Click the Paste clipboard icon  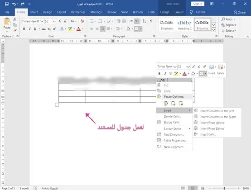point(7,22)
